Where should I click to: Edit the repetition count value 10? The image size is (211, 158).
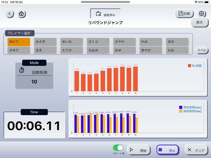tap(34, 82)
